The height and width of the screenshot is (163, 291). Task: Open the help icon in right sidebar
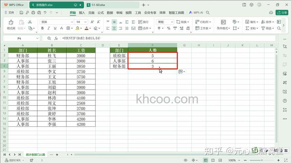285,101
